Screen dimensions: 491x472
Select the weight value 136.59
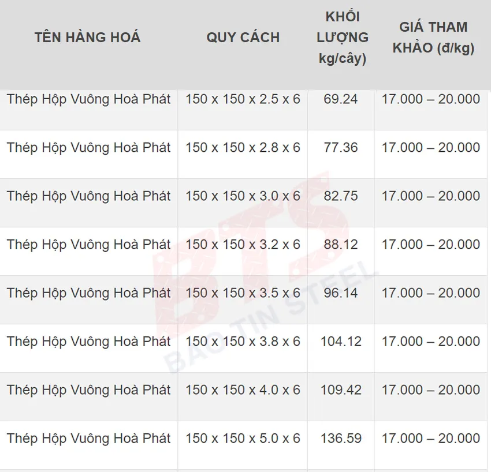pyautogui.click(x=341, y=439)
